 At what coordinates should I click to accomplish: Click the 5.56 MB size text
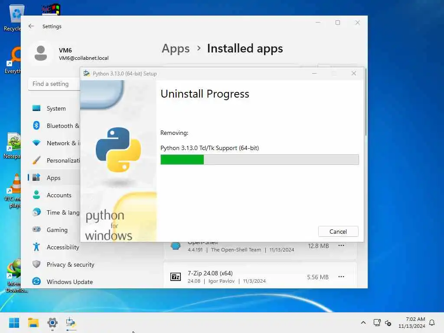click(318, 277)
